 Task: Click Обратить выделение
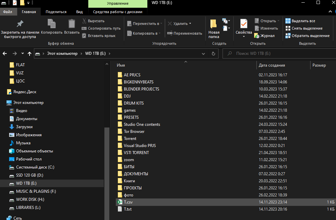(x=307, y=36)
